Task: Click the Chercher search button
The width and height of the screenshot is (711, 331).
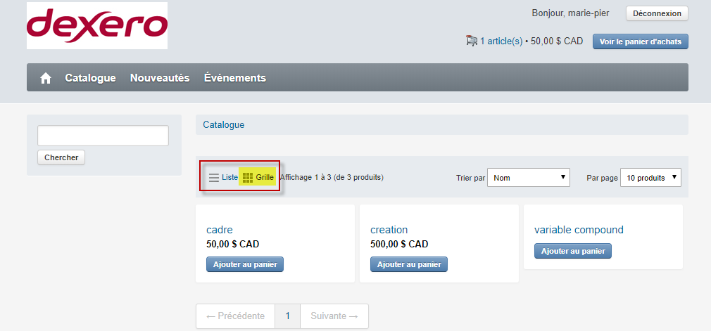Action: click(x=61, y=157)
